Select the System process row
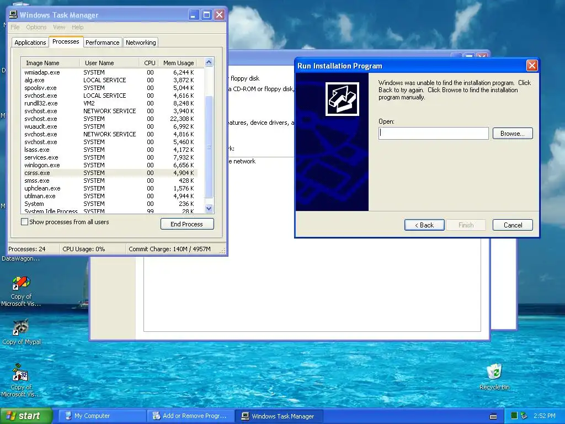This screenshot has height=424, width=565. click(x=110, y=204)
